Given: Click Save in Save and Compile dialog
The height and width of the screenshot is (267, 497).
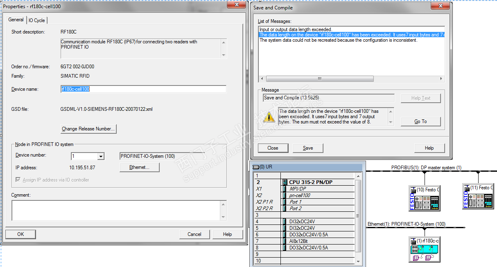Looking at the screenshot, I should coord(308,148).
